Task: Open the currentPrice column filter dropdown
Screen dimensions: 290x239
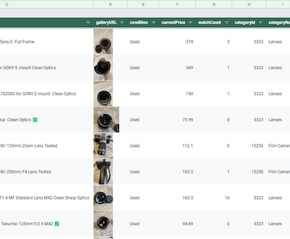Action: [x=190, y=23]
